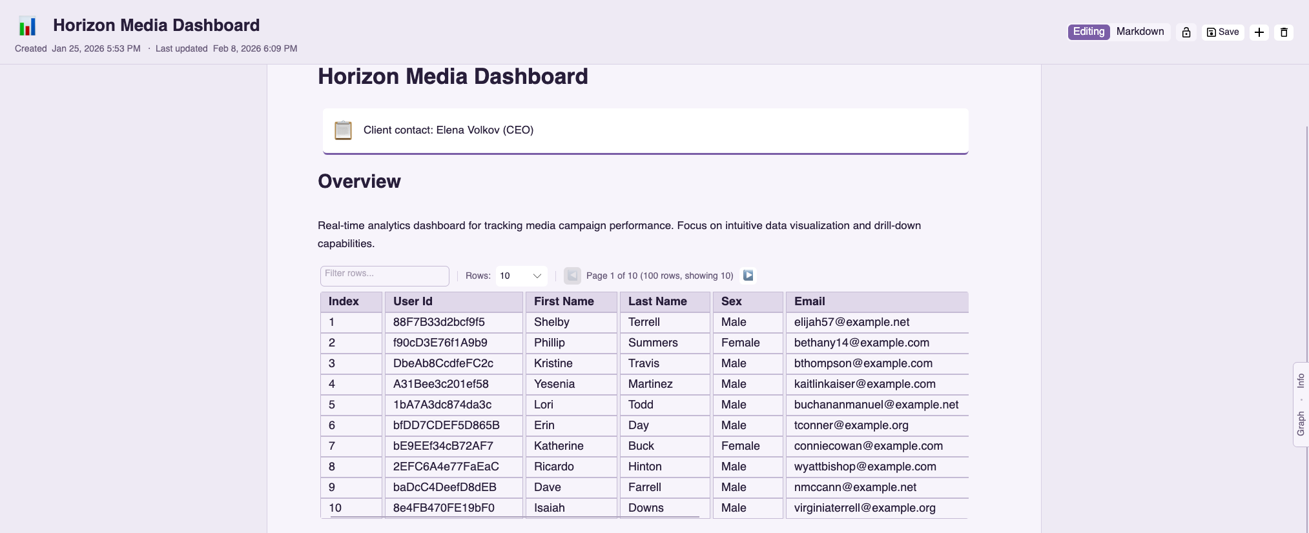Select user id 1bA7A3dc874da3c cell
The image size is (1309, 533).
[x=454, y=405]
